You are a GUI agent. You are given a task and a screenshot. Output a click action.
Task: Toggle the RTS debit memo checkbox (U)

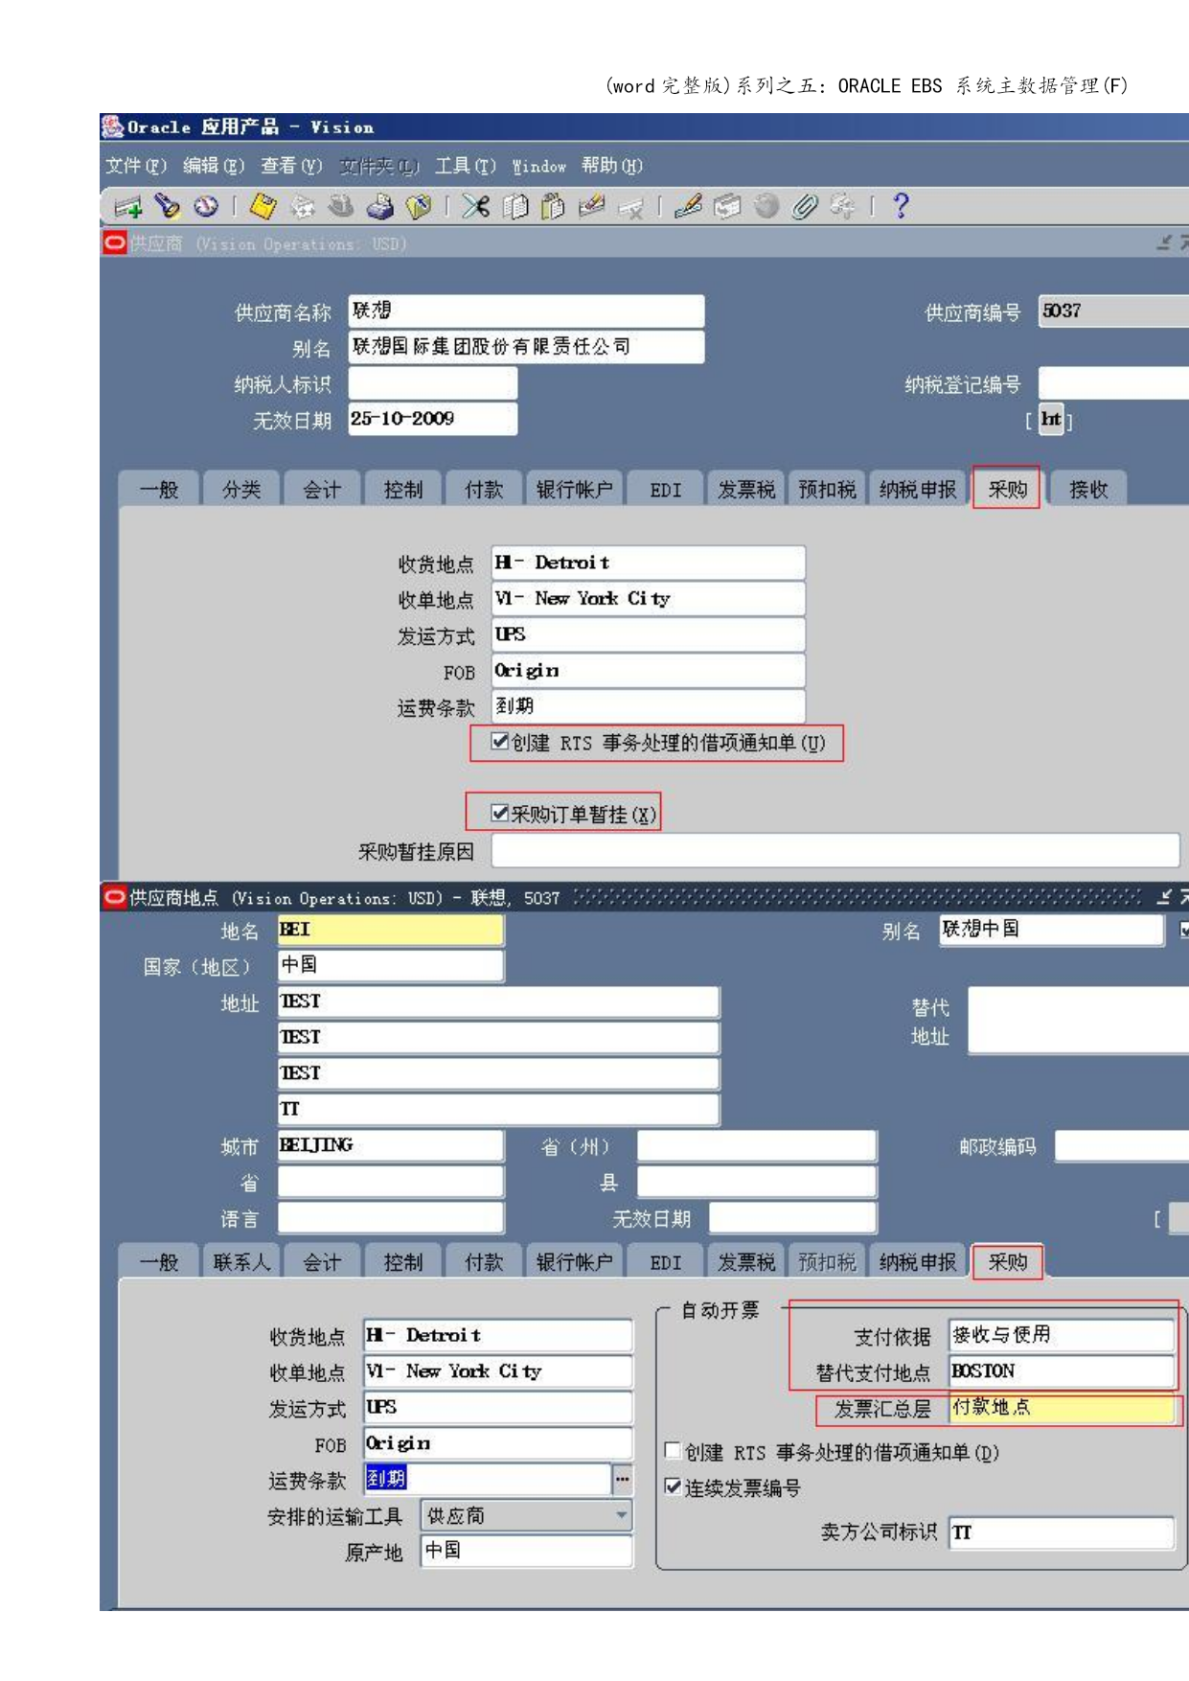click(499, 741)
